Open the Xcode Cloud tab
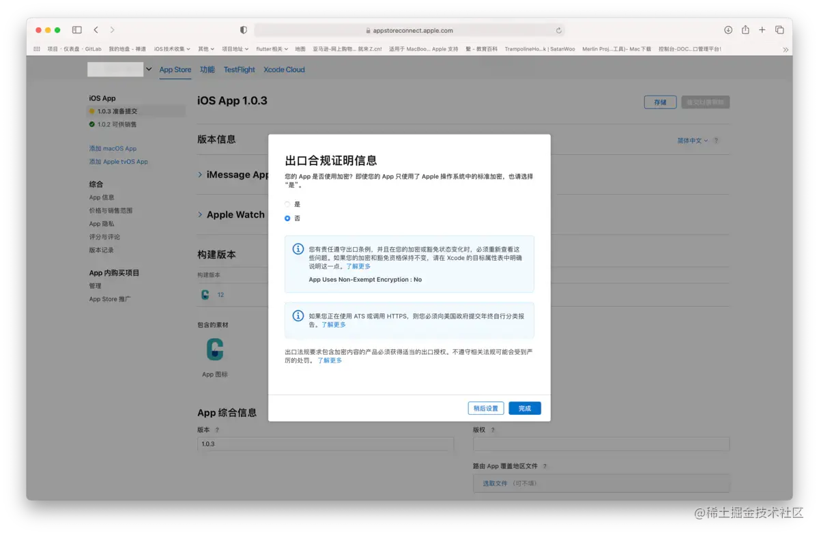The image size is (819, 535). tap(284, 69)
